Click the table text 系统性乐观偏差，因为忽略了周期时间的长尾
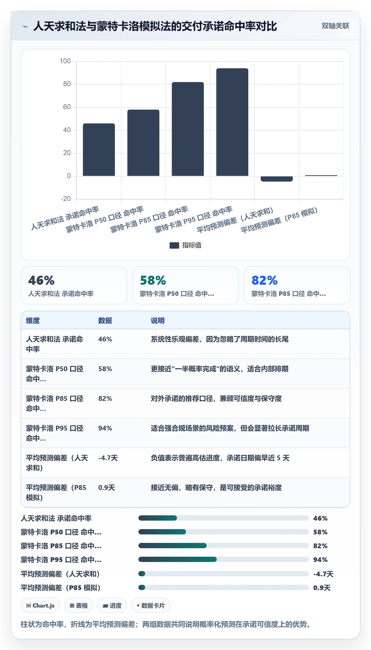Screen dimensions: 371x650 pyautogui.click(x=220, y=339)
